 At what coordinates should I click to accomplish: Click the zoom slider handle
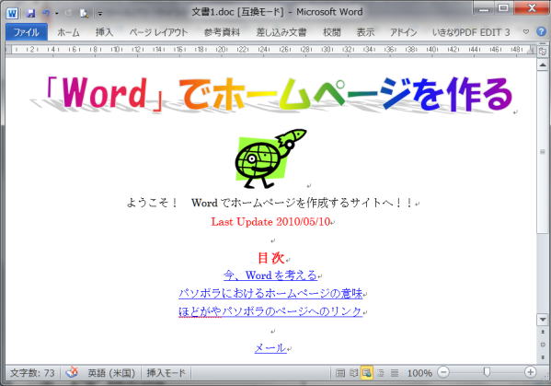click(x=487, y=372)
